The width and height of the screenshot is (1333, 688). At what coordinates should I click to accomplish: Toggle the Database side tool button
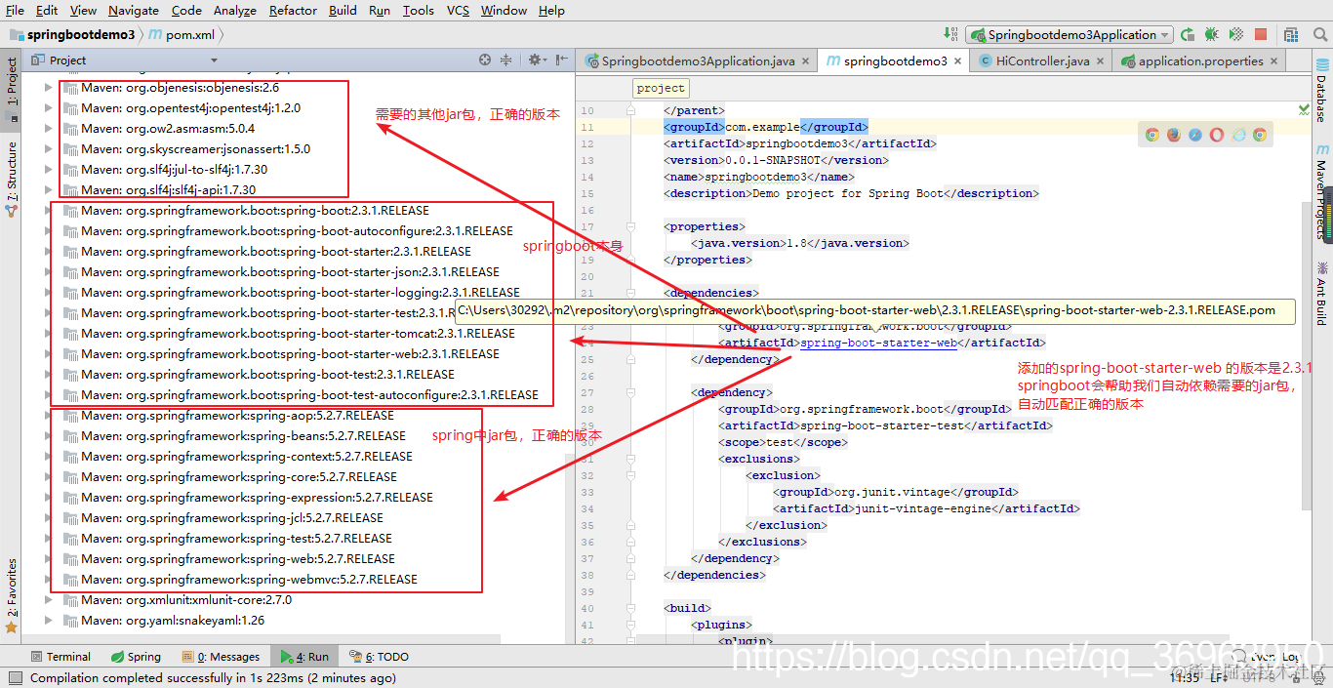[1321, 93]
